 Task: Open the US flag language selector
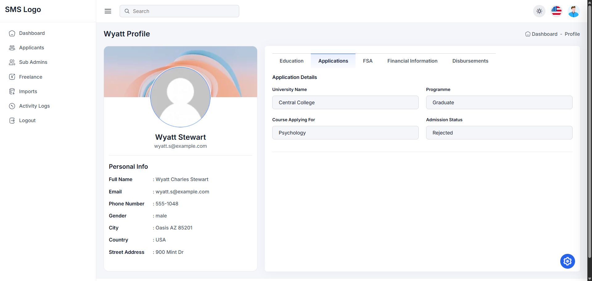[556, 11]
